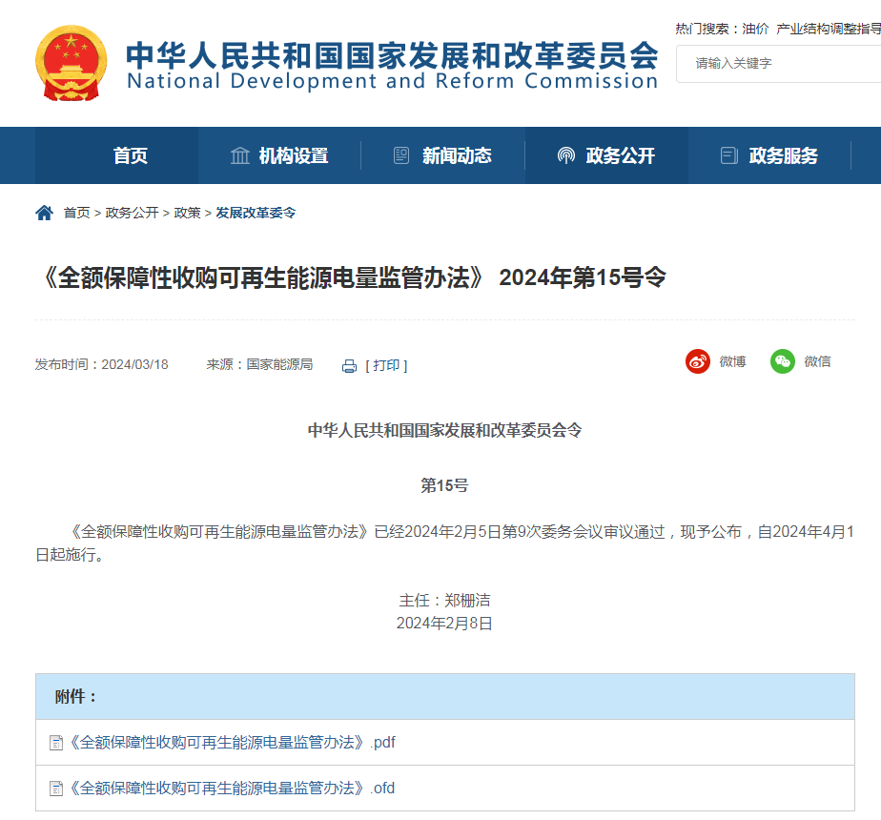Click the 油价 hot search link
Image resolution: width=881 pixels, height=820 pixels.
click(755, 29)
